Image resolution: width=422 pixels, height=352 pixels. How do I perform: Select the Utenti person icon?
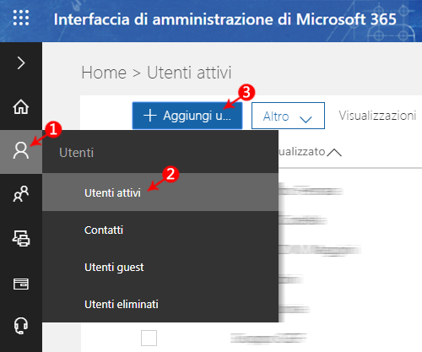(21, 151)
